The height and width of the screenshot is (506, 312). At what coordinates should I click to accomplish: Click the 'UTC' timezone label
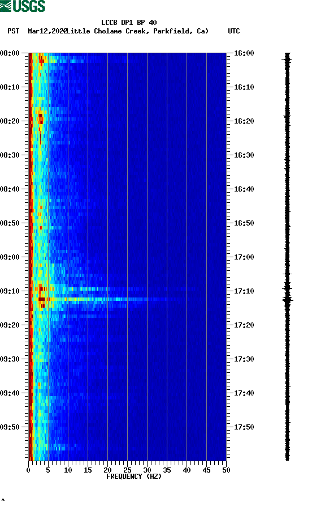234,31
